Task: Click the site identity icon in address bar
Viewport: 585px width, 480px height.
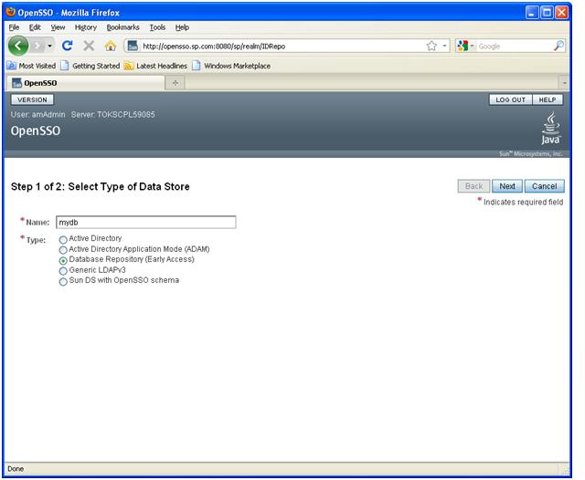Action: click(x=133, y=46)
